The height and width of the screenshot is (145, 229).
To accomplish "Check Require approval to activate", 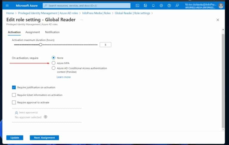I will [x=14, y=103].
